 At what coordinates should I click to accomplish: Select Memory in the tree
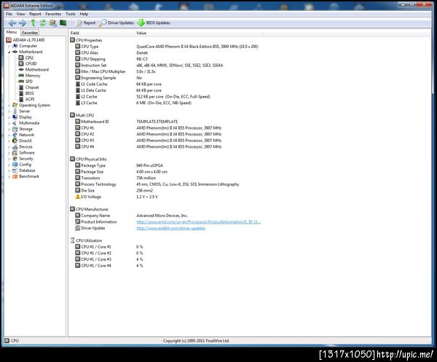(x=29, y=76)
